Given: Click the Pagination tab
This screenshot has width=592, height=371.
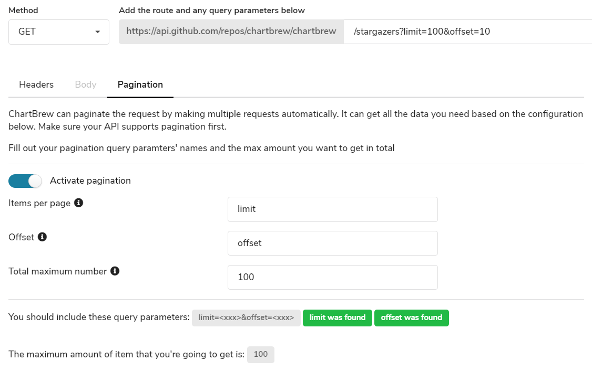Looking at the screenshot, I should click(x=140, y=84).
